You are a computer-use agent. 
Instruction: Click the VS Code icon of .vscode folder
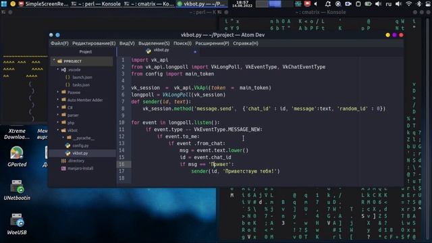tap(63, 70)
